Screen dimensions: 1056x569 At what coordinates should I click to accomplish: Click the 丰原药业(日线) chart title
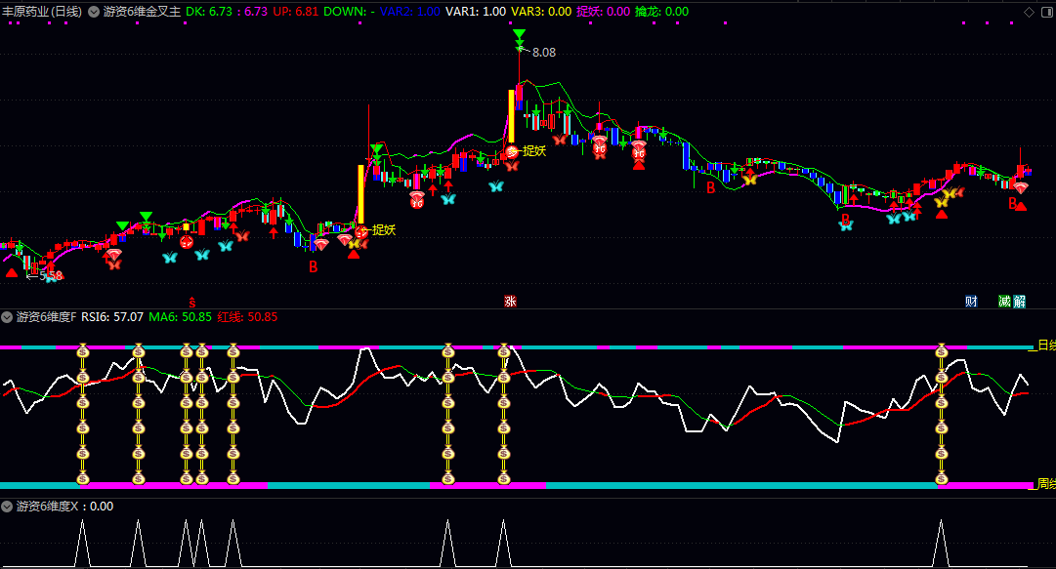pos(42,12)
